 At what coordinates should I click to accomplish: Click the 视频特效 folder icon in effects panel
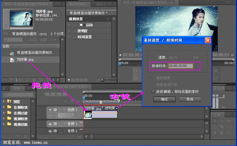pyautogui.click(x=9, y=118)
